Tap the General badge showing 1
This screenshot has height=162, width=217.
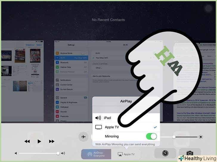tap(85, 98)
